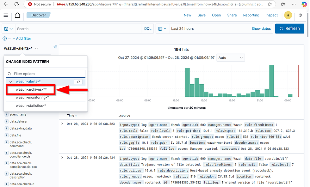Expand the 00:06:26.434 document row
This screenshot has width=310, height=187.
pyautogui.click(x=62, y=158)
